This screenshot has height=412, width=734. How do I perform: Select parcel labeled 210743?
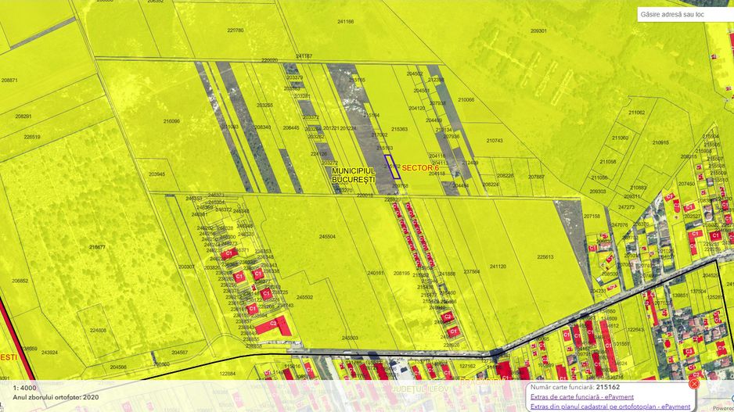click(x=495, y=141)
